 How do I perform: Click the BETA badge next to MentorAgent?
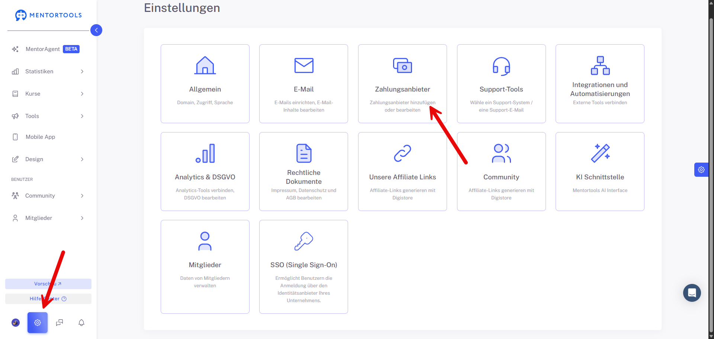click(71, 49)
